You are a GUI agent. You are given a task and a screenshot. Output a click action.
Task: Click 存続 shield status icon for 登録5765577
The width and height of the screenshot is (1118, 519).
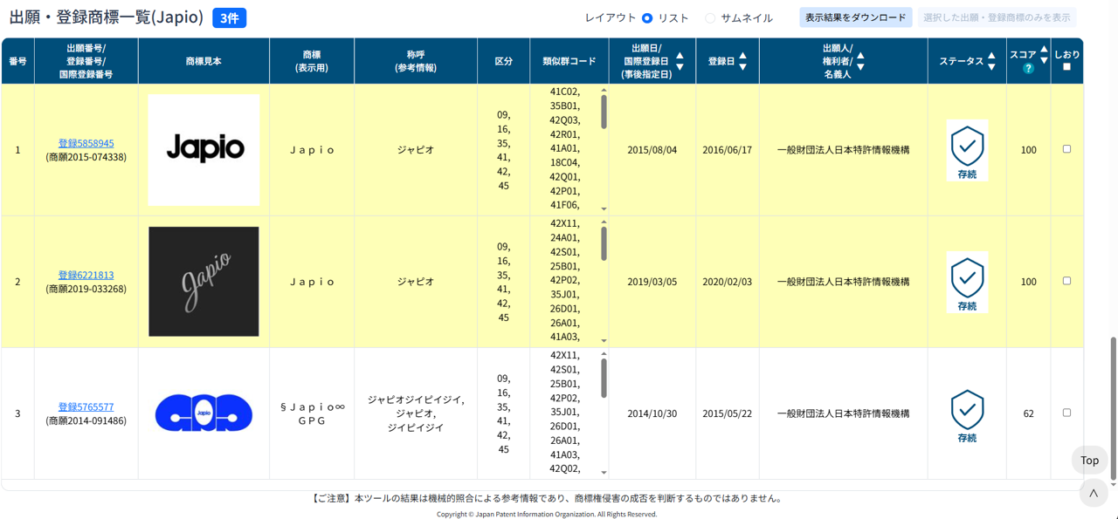[x=967, y=413]
